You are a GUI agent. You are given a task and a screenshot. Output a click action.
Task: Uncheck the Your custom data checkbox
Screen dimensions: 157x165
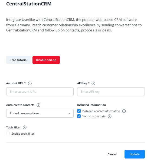[x=79, y=117]
